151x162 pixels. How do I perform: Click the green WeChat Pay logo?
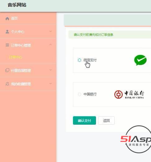point(140,60)
